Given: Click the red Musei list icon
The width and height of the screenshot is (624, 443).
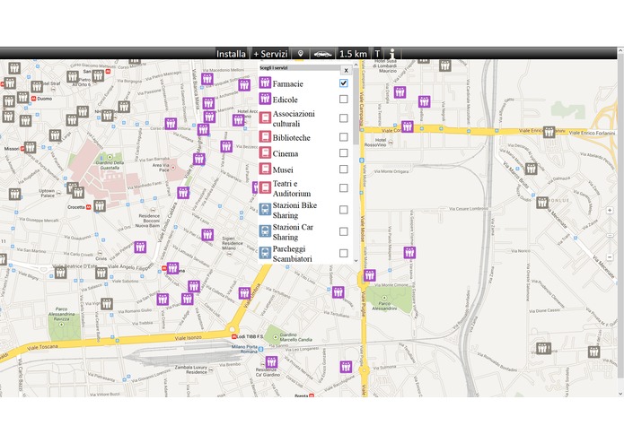Looking at the screenshot, I should [265, 169].
